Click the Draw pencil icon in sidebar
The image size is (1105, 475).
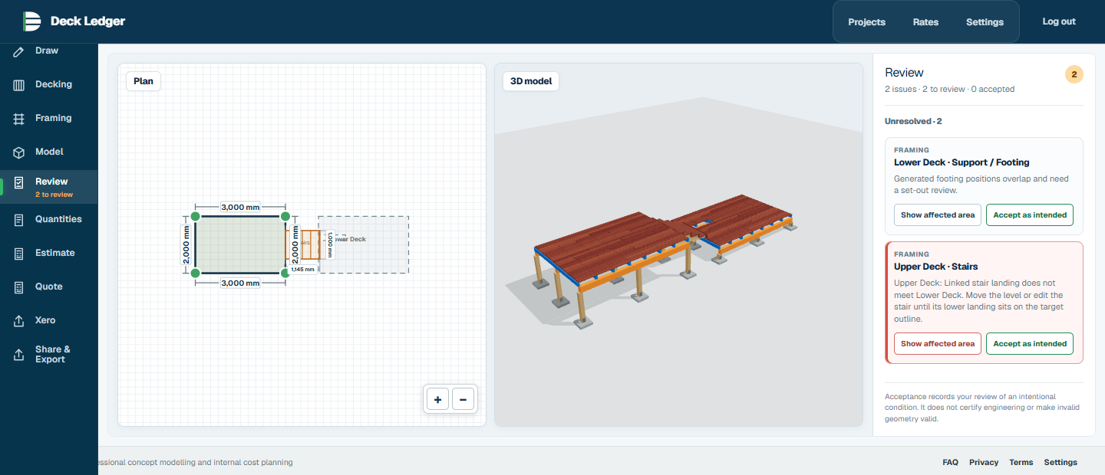(x=19, y=51)
